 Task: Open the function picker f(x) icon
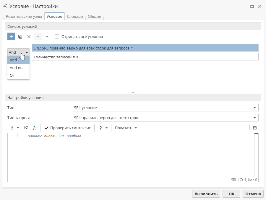click(35, 128)
